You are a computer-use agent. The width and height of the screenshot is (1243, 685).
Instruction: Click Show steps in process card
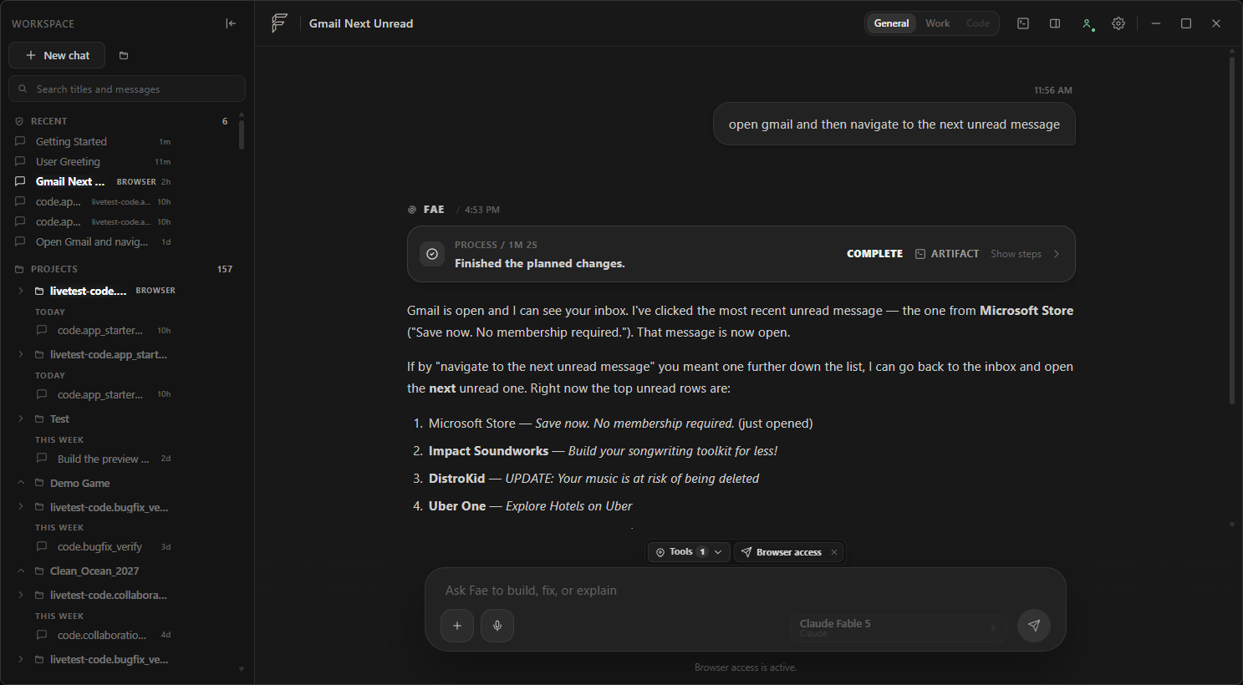coord(1026,254)
